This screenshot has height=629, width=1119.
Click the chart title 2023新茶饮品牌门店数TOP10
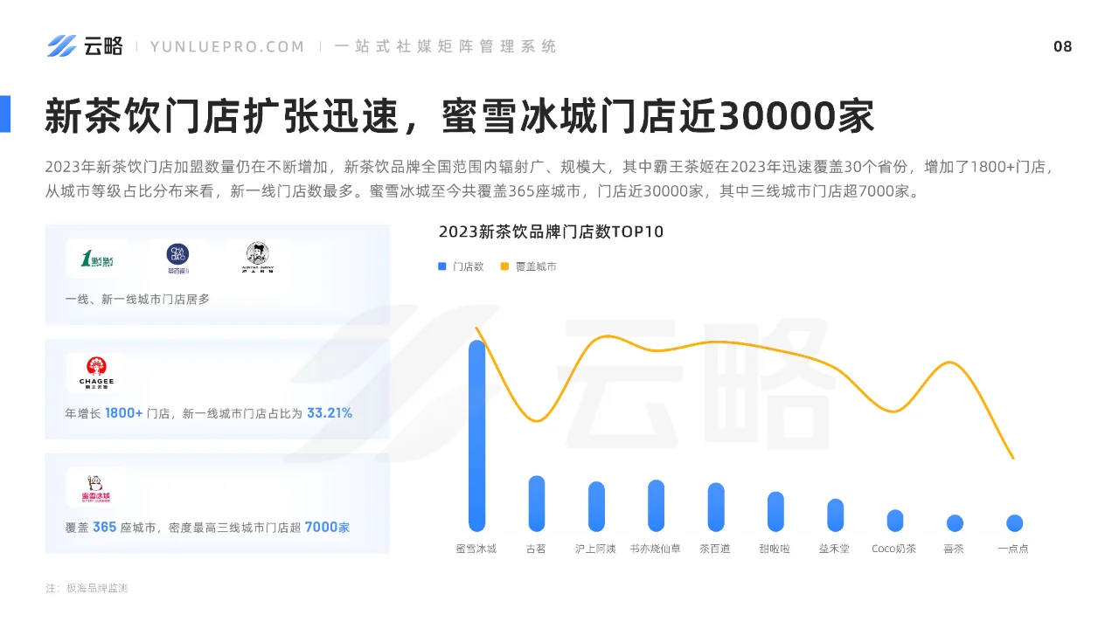pyautogui.click(x=551, y=232)
